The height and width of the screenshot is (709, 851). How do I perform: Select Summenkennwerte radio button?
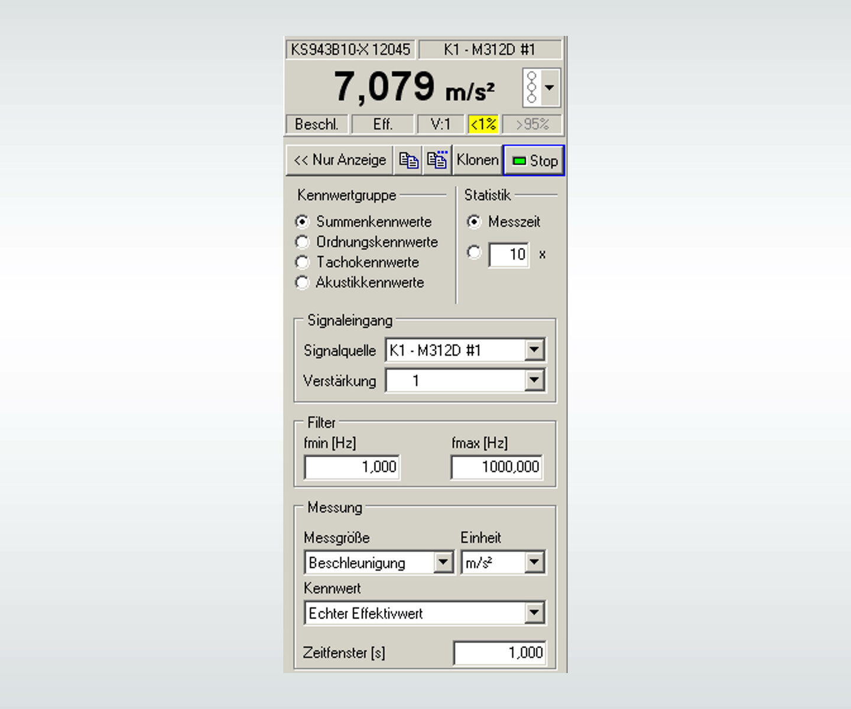[302, 222]
